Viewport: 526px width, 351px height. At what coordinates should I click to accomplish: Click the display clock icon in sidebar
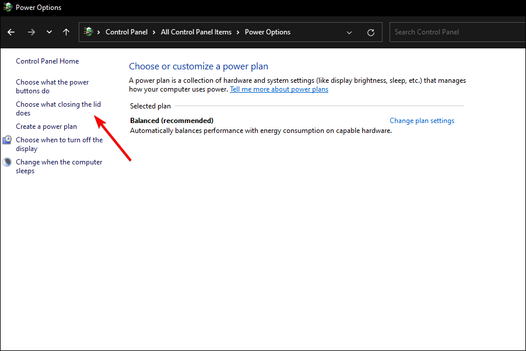click(7, 140)
